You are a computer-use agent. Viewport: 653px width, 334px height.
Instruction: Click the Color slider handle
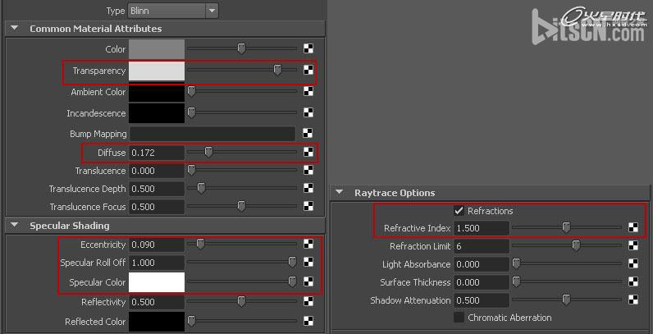coord(241,48)
